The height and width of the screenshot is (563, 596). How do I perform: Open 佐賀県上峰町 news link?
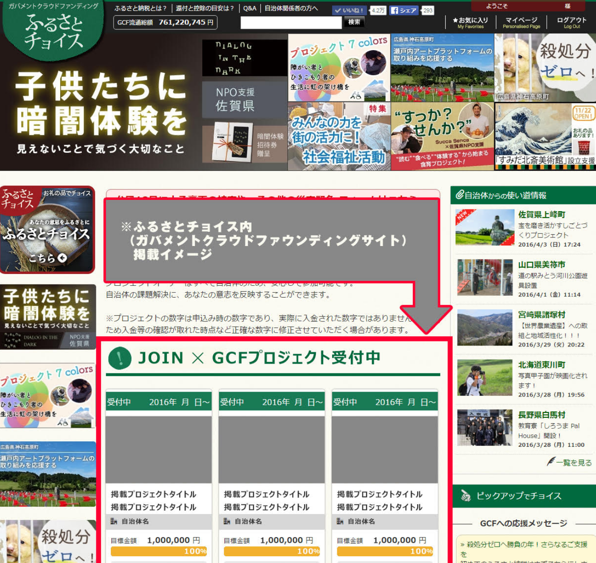(542, 214)
